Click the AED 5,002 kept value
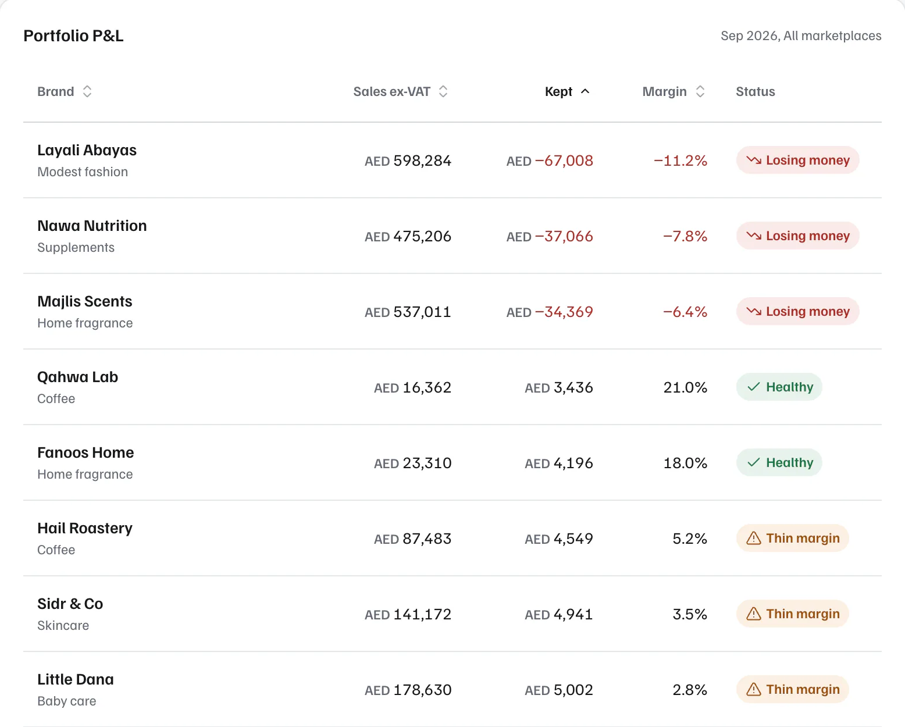 [x=559, y=690]
